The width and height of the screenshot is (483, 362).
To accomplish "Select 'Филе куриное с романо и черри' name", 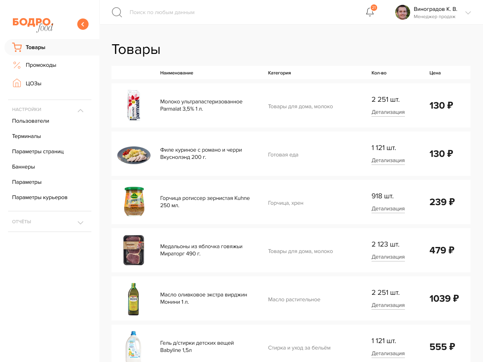I will (x=201, y=154).
